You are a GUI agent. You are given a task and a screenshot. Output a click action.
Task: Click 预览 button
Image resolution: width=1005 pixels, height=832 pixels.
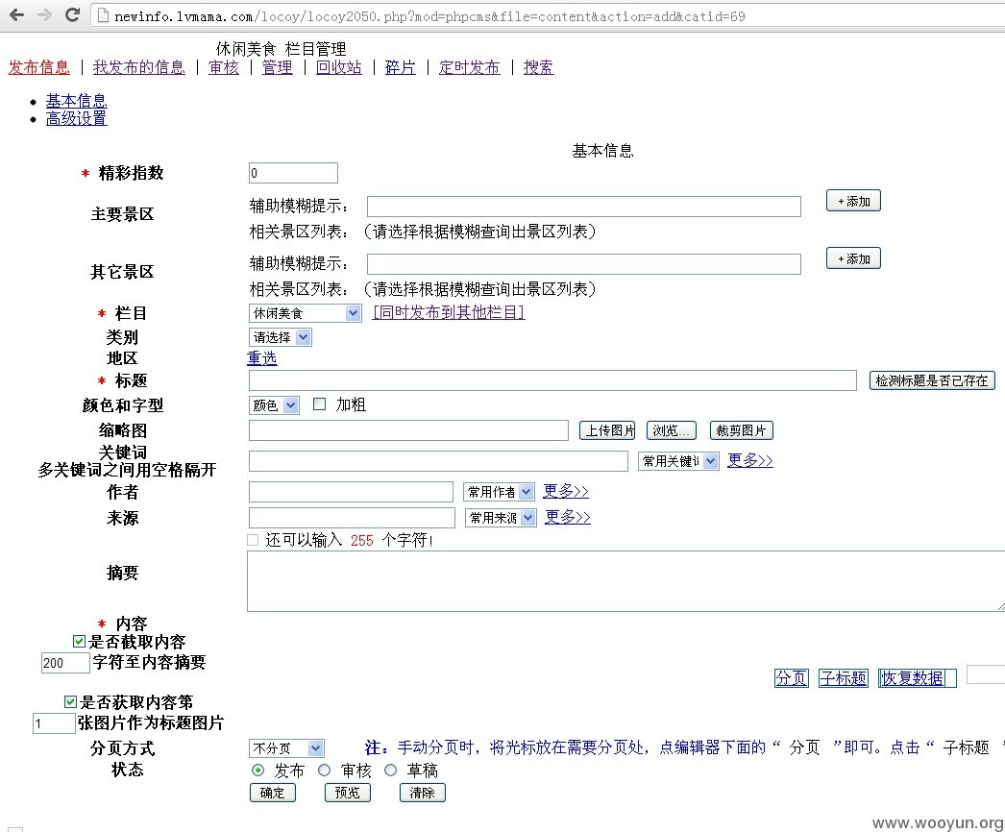point(348,793)
